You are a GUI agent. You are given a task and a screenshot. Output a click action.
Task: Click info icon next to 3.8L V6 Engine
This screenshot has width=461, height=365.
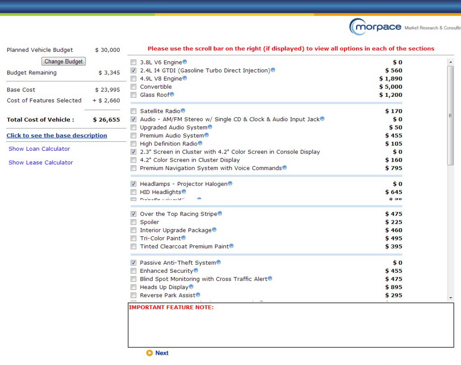[185, 62]
